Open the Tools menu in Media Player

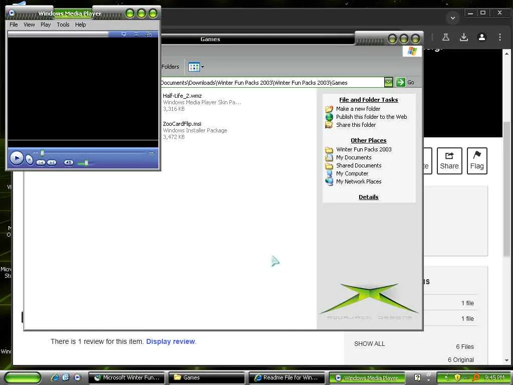pyautogui.click(x=63, y=25)
